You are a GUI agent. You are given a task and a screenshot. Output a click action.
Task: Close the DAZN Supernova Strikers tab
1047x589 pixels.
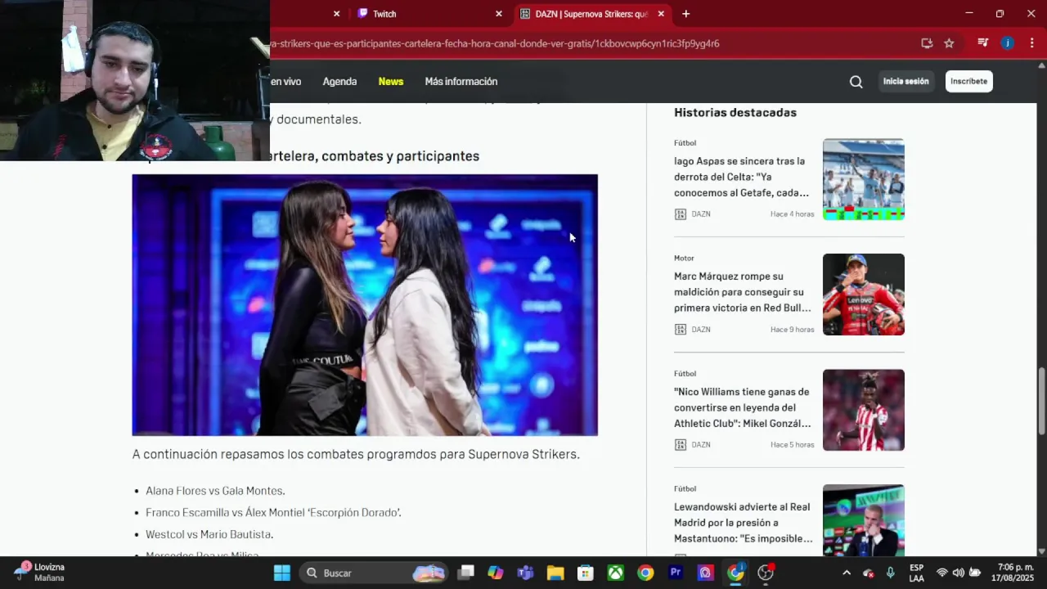(x=661, y=14)
